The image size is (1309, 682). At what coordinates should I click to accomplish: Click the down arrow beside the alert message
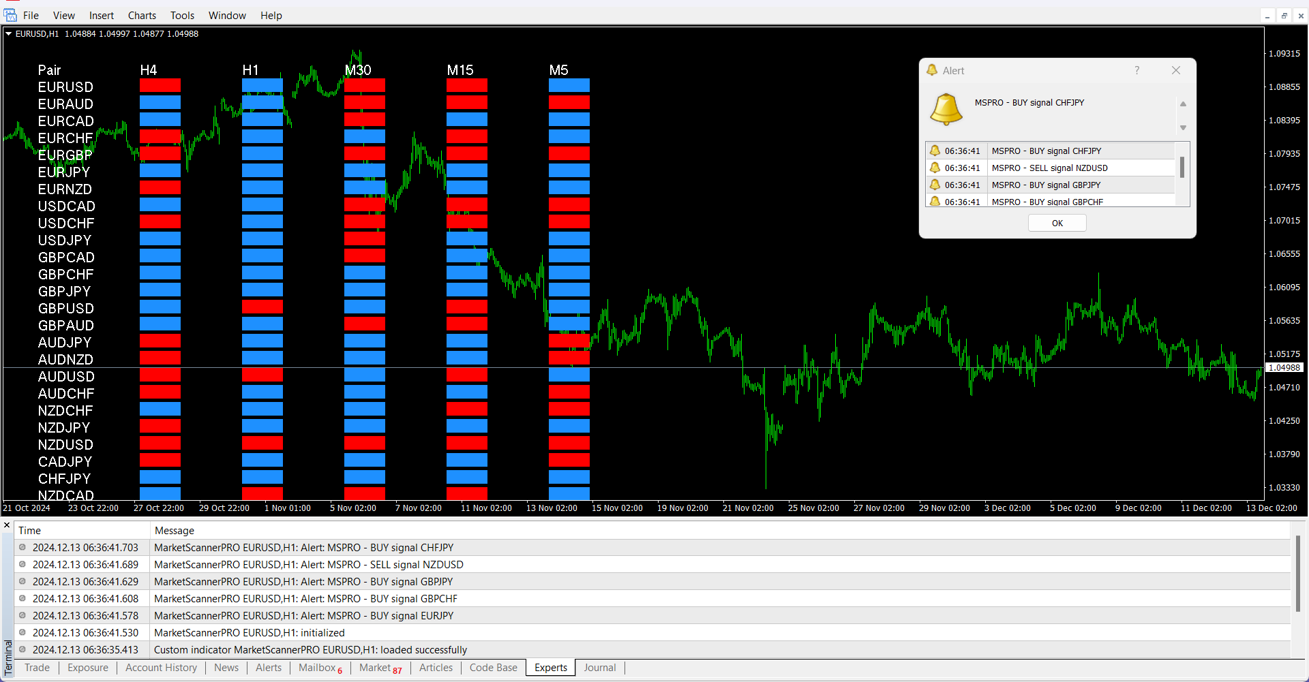click(1183, 127)
